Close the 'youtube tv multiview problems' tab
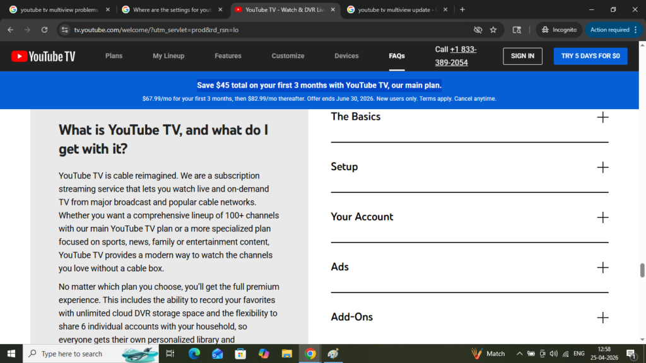The height and width of the screenshot is (363, 646). click(107, 9)
